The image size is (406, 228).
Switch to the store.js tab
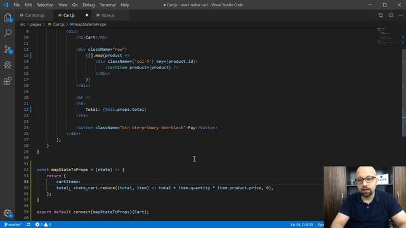(x=108, y=15)
